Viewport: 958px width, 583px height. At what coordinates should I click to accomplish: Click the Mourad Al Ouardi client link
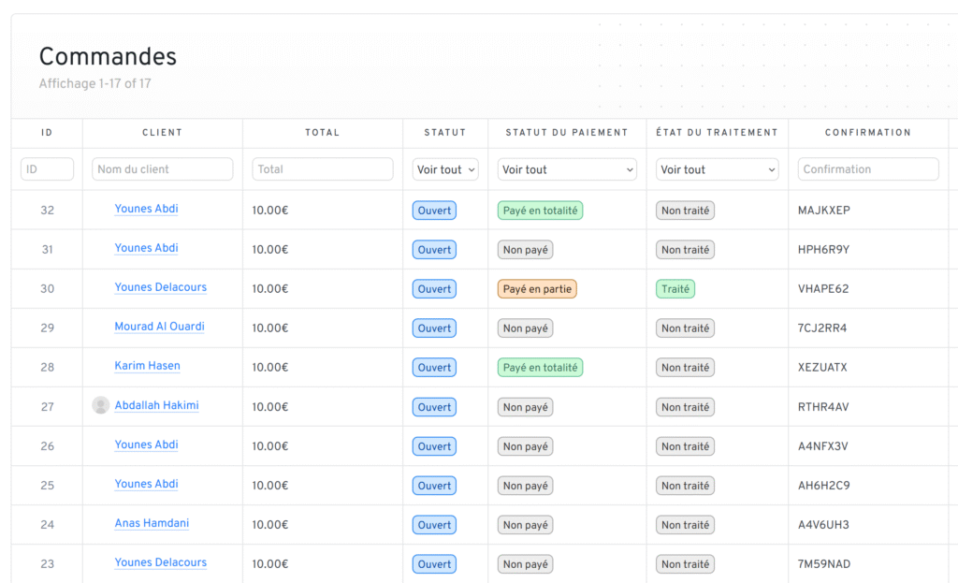coord(159,327)
